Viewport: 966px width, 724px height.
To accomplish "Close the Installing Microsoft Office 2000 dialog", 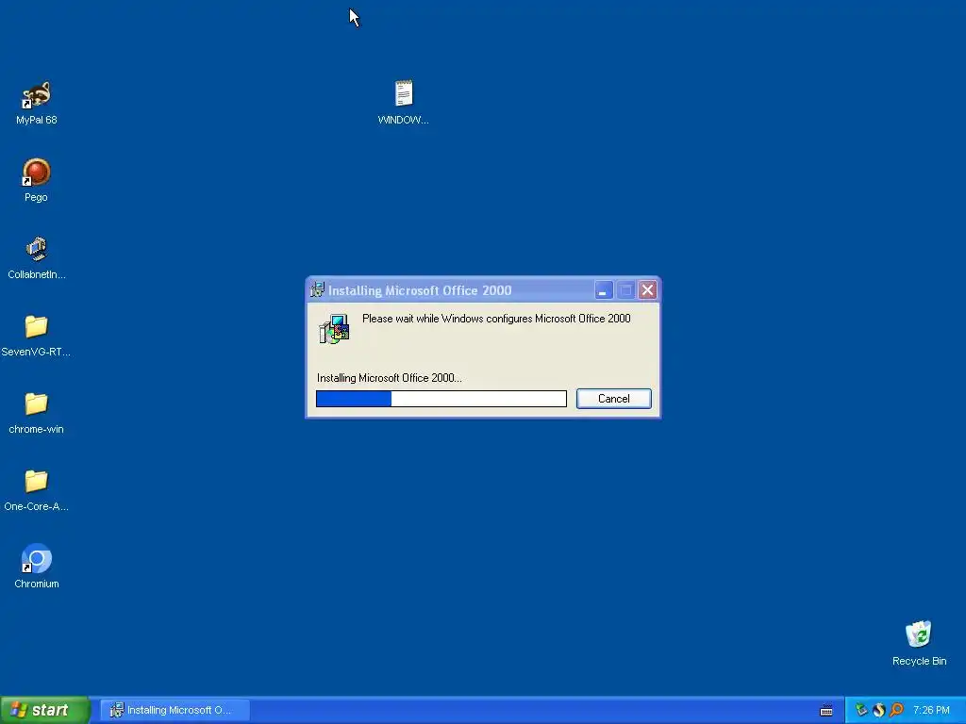I will coord(647,290).
